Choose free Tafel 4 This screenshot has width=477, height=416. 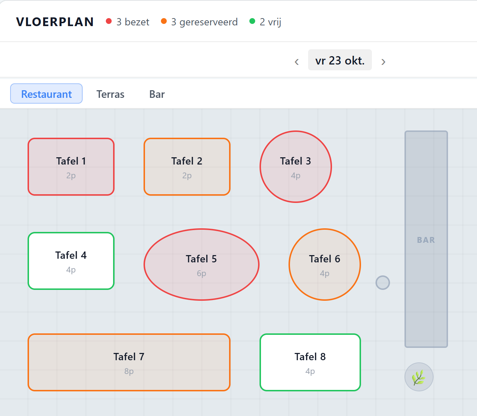tap(71, 261)
